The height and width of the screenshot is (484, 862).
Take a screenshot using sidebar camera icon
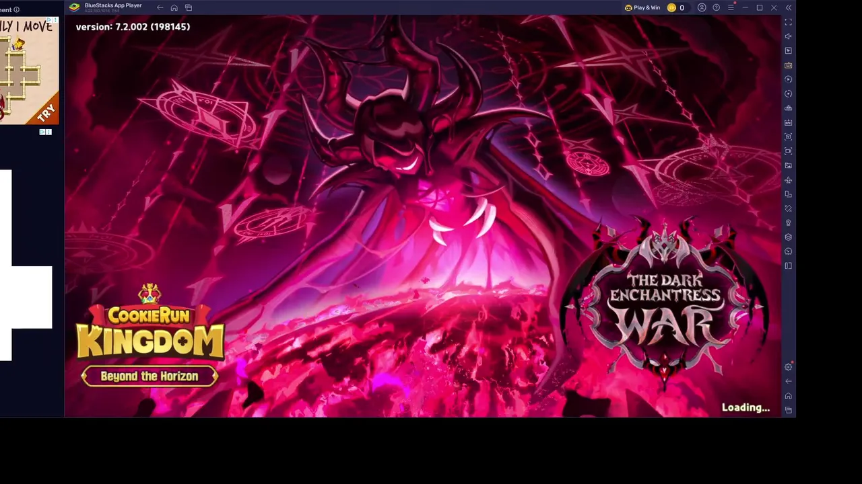789,136
